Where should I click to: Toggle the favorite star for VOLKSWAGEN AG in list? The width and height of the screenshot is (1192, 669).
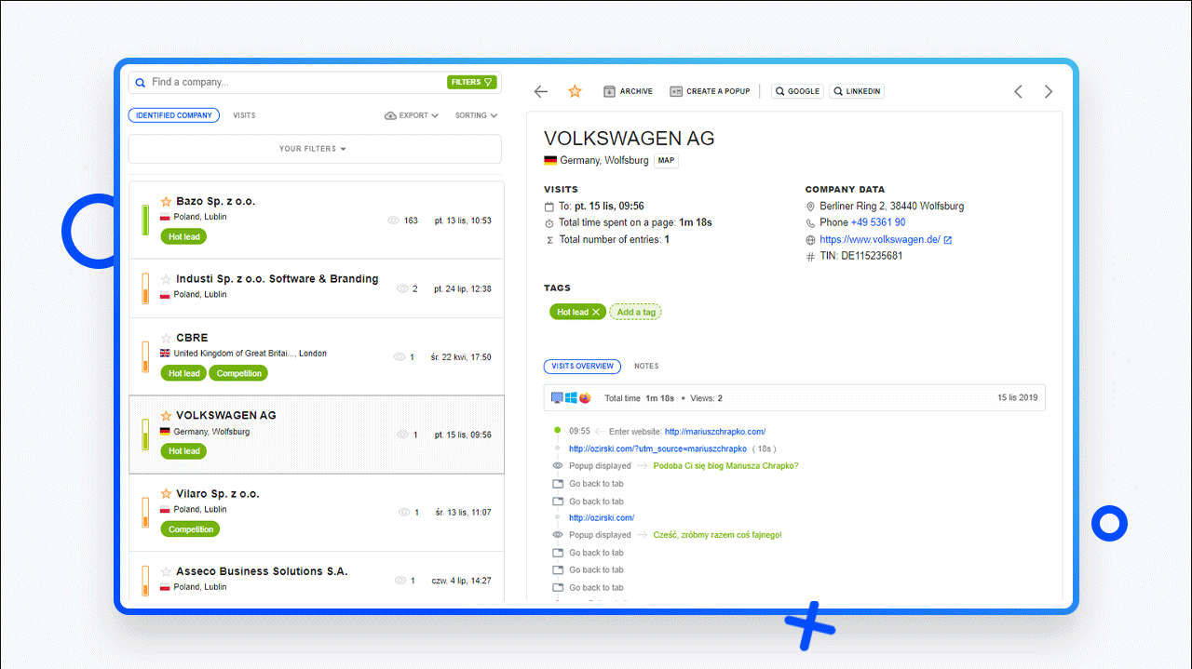point(166,416)
